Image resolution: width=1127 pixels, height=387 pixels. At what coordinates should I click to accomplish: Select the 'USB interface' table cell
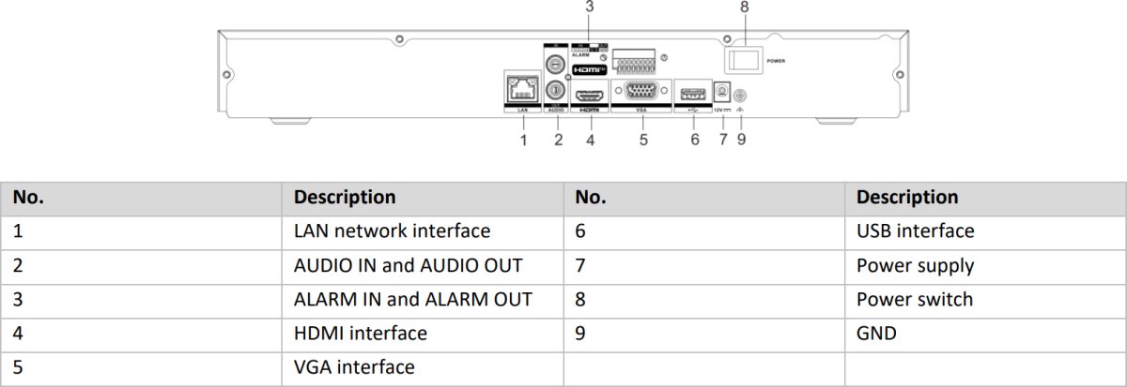(x=915, y=231)
